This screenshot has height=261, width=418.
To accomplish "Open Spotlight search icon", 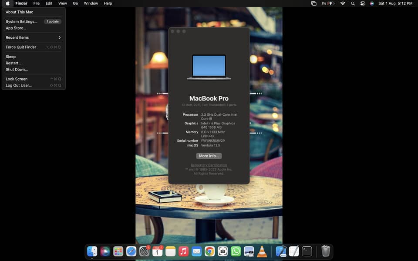I will pyautogui.click(x=353, y=3).
